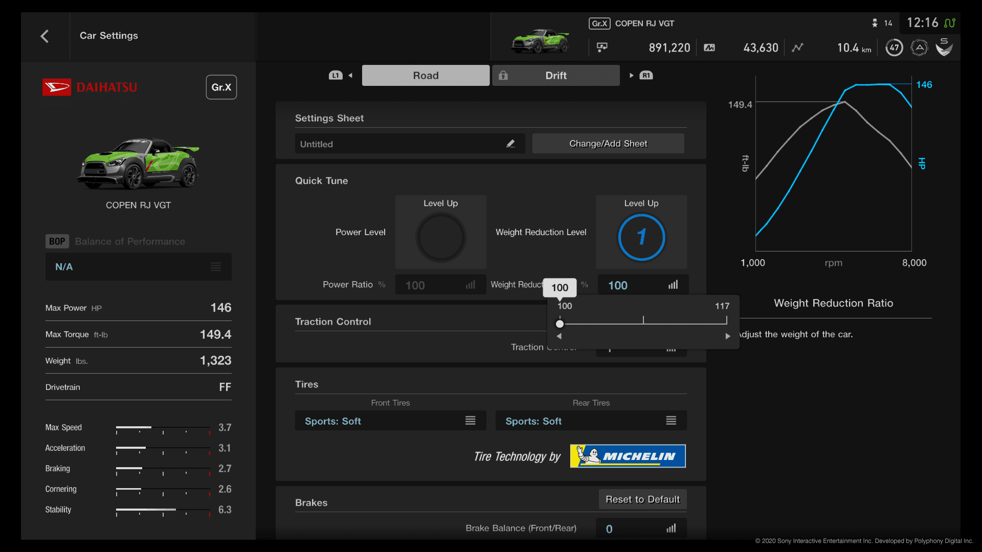Click the Weight 1,323 lbs stat row
This screenshot has height=552, width=982.
[138, 361]
